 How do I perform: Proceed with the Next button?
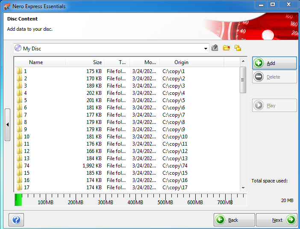coord(276,220)
